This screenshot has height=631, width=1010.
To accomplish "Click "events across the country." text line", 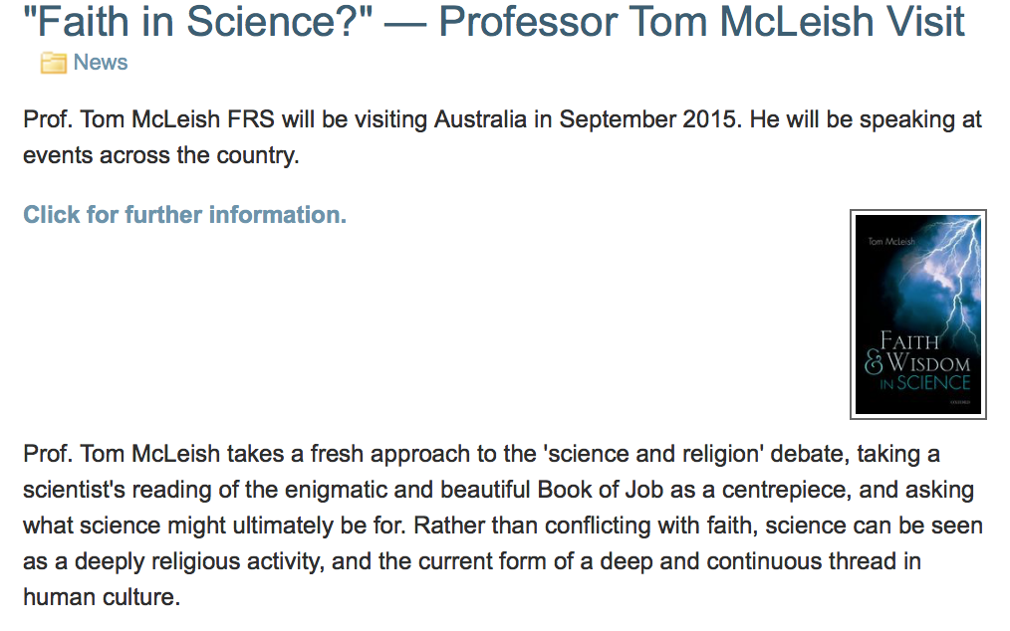I will click(160, 156).
